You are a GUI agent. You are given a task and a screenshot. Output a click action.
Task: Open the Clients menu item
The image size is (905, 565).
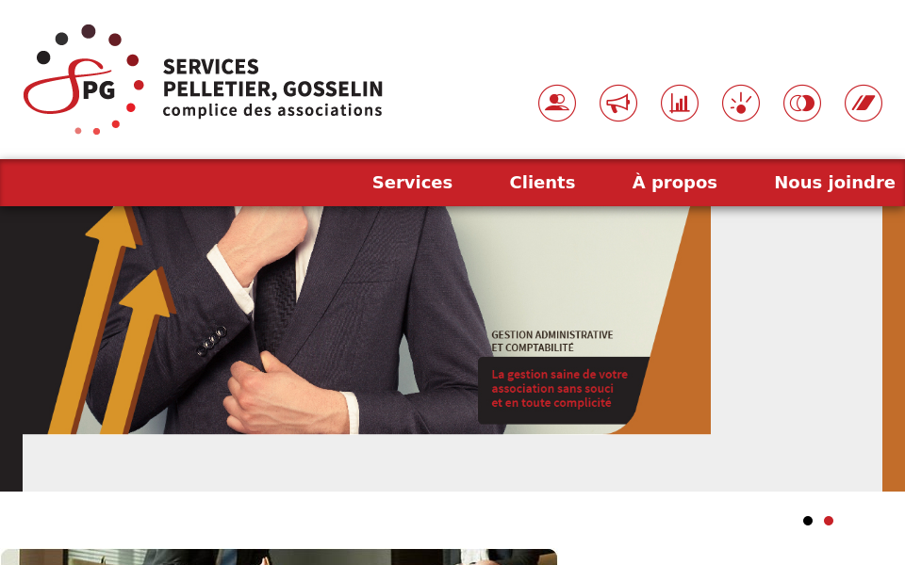tap(542, 182)
